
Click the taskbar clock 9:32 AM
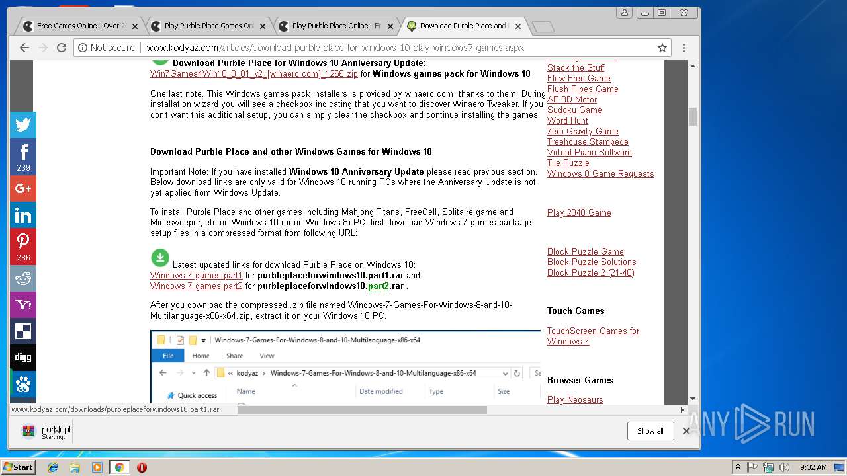813,467
